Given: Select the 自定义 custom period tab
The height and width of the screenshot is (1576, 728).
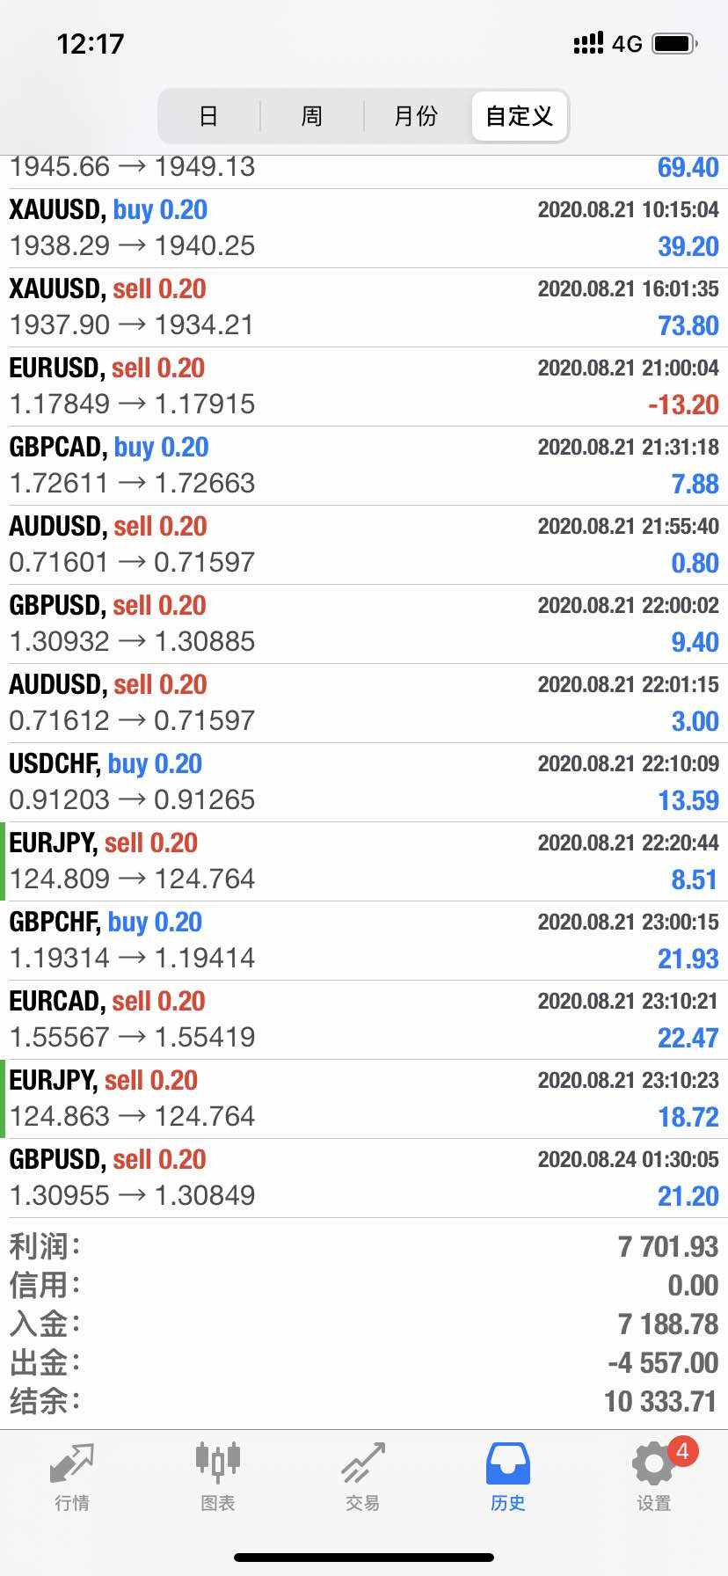Looking at the screenshot, I should (x=519, y=116).
